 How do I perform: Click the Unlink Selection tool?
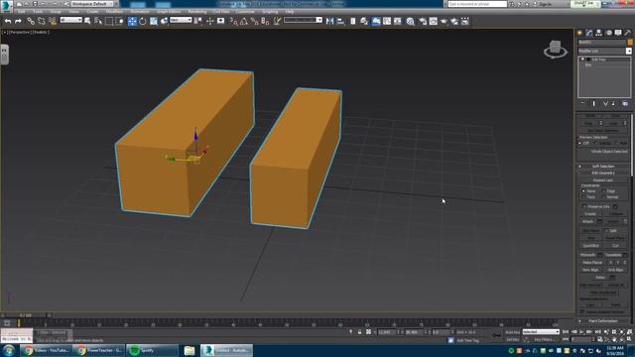[x=42, y=21]
